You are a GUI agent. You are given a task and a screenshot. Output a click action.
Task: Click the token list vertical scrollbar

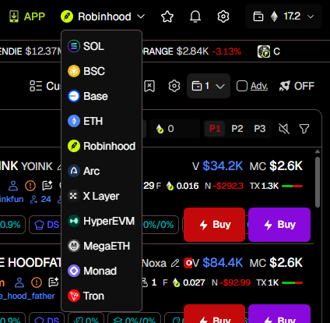(x=318, y=182)
